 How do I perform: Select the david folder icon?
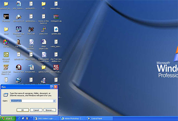coord(6,29)
